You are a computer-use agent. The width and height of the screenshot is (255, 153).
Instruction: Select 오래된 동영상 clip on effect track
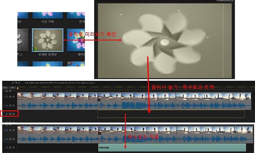pyautogui.click(x=172, y=148)
